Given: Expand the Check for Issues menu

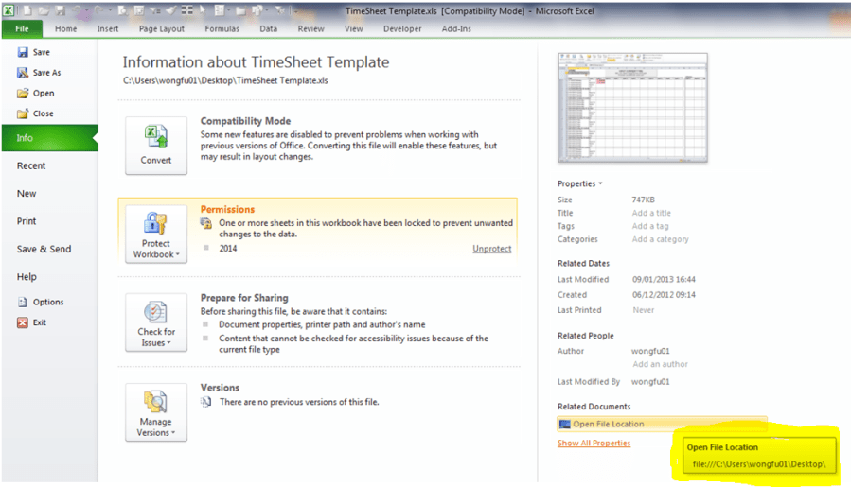Looking at the screenshot, I should tap(156, 322).
